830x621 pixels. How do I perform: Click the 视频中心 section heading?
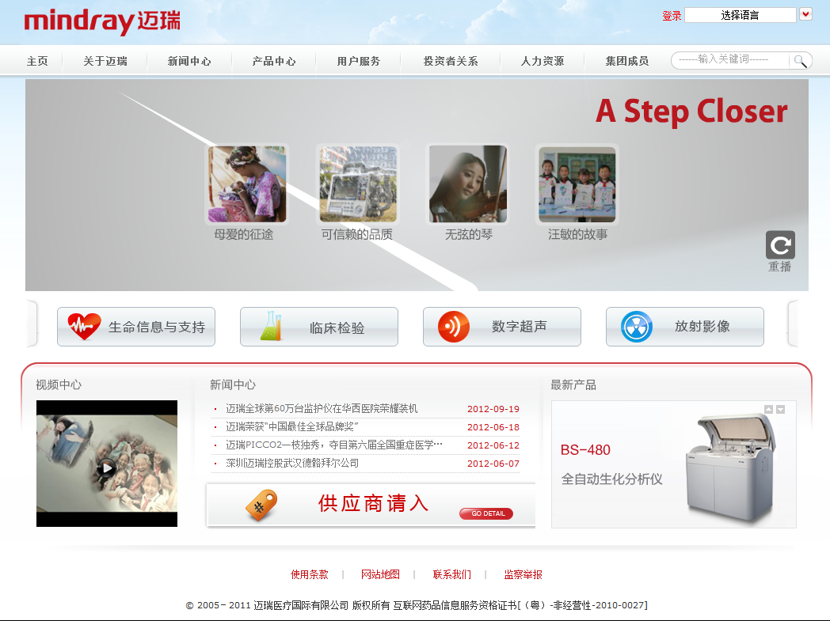[59, 384]
